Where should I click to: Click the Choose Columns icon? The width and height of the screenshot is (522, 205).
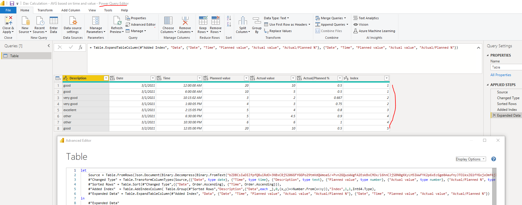tap(168, 21)
